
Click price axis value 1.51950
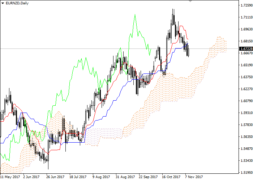pos(246,173)
